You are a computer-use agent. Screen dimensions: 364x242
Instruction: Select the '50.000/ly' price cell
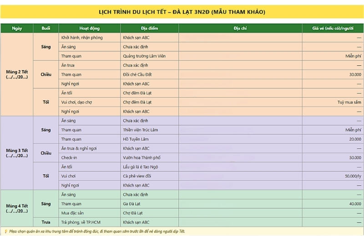[x=333, y=176]
